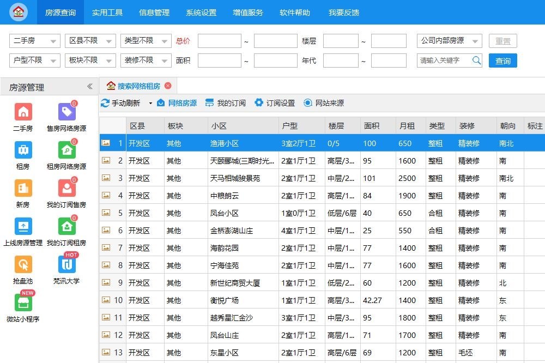Launch 微站小程序 via its icon

tap(22, 302)
